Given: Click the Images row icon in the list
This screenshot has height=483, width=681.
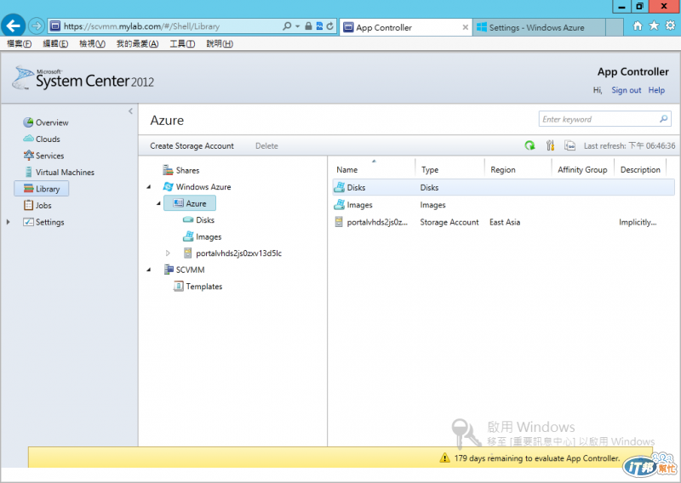Looking at the screenshot, I should point(339,205).
